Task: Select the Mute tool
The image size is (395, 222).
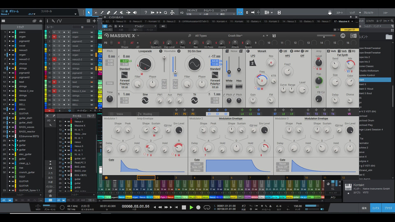Action: pyautogui.click(x=122, y=12)
